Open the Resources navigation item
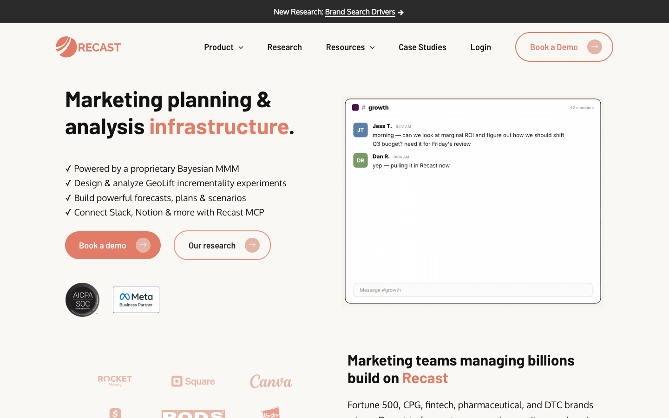The width and height of the screenshot is (669, 418). coord(345,47)
